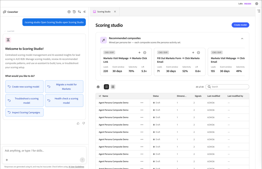Select Inspect Scoring Campaigns suggestion
The image size is (262, 169).
(24, 112)
